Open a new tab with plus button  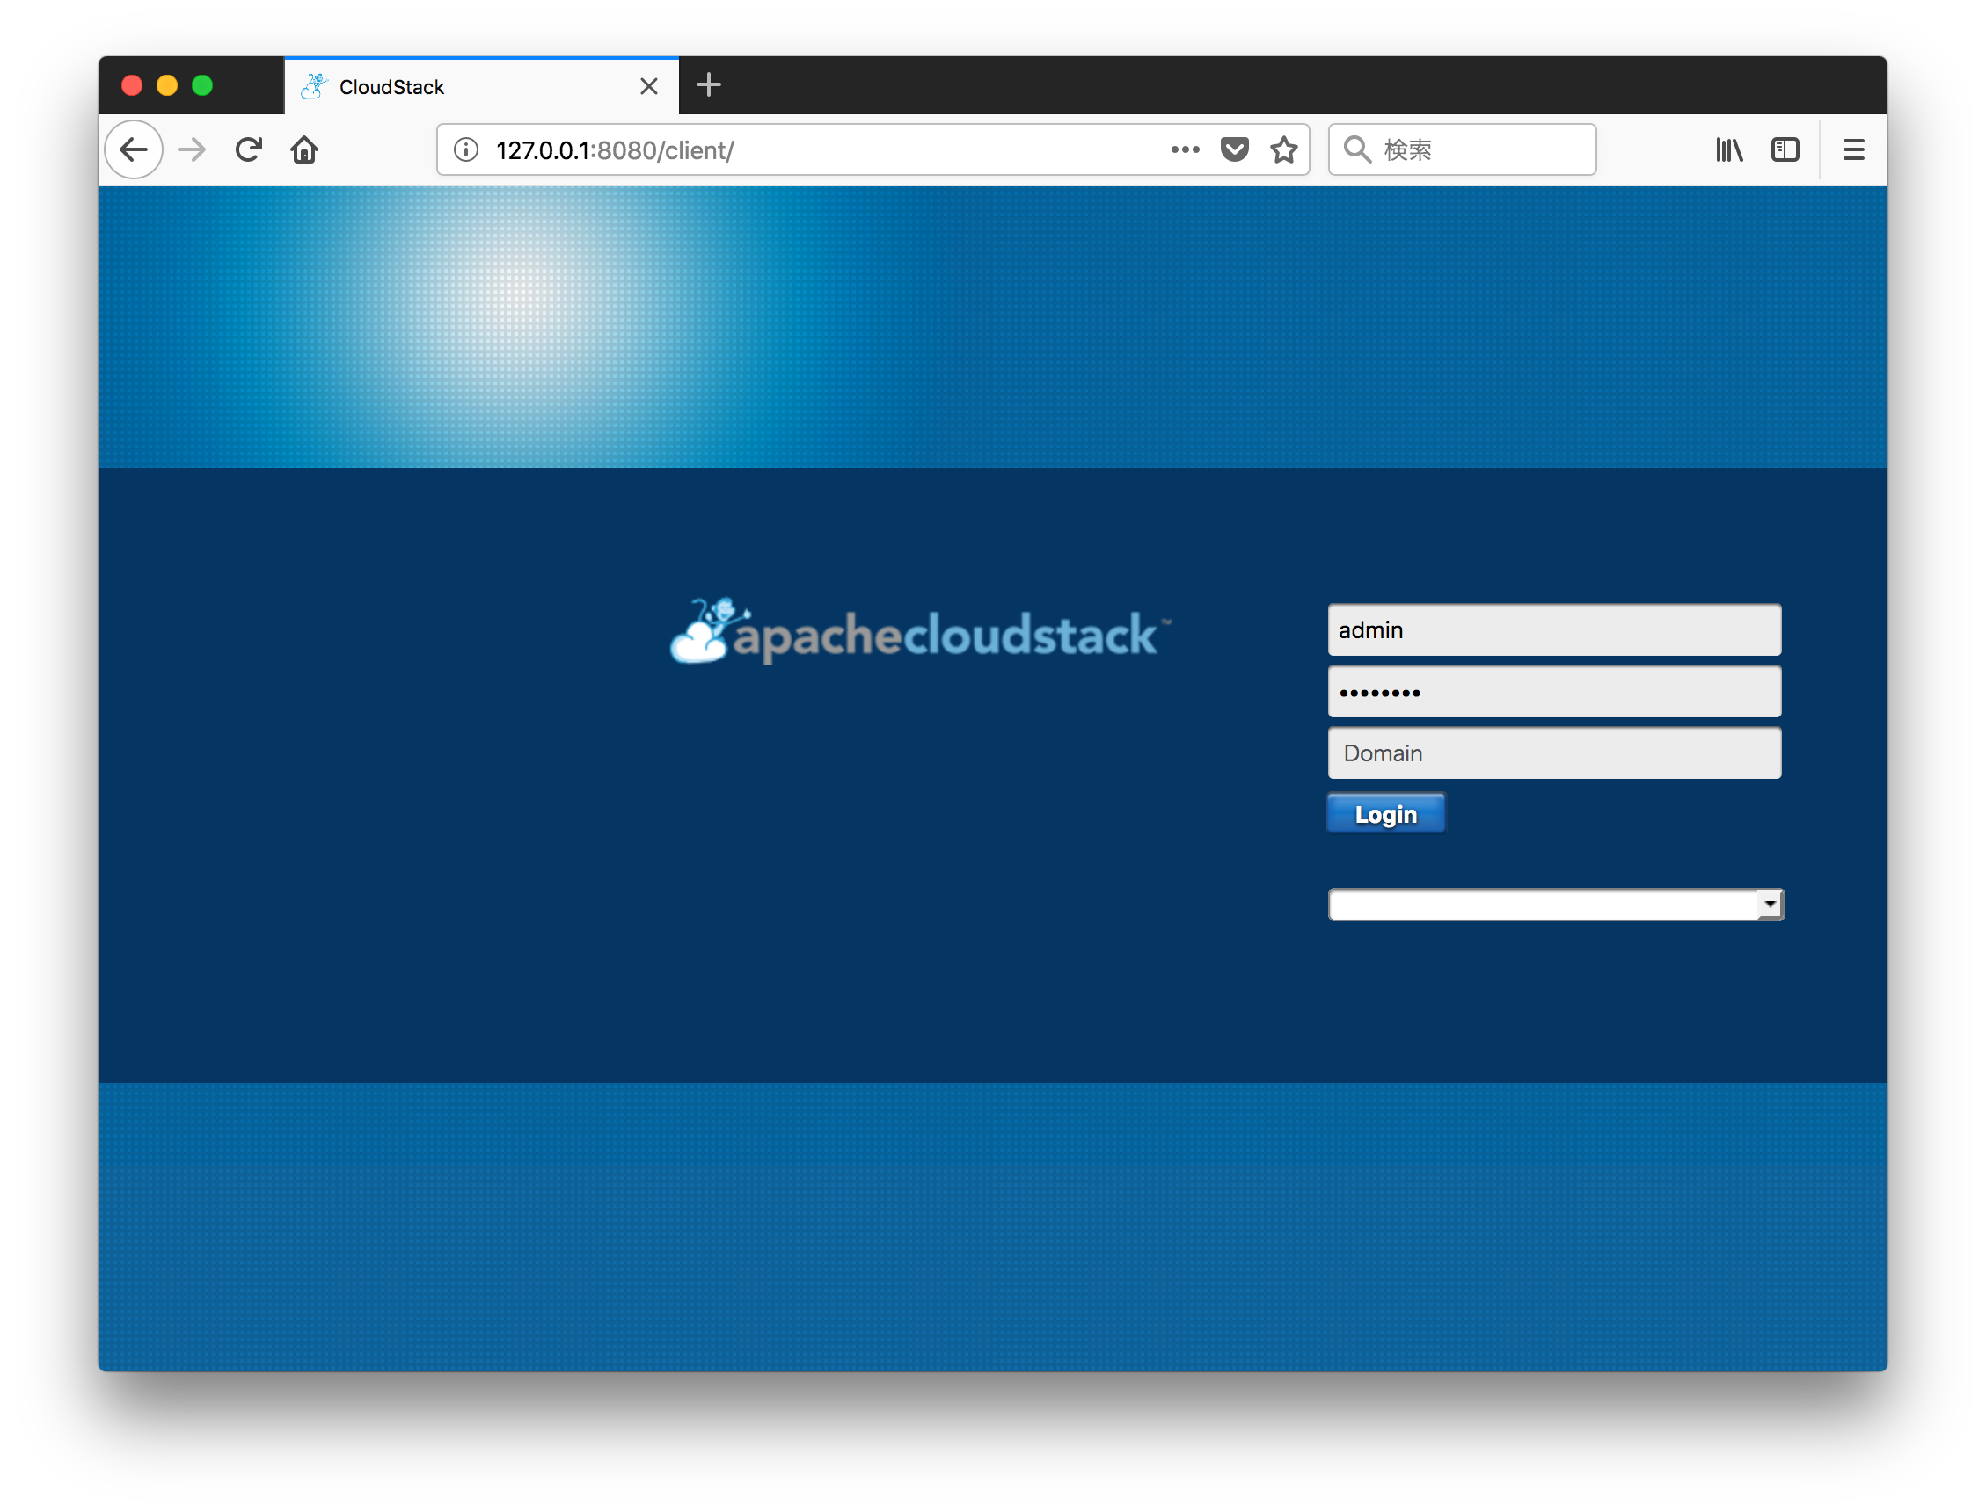click(x=709, y=85)
